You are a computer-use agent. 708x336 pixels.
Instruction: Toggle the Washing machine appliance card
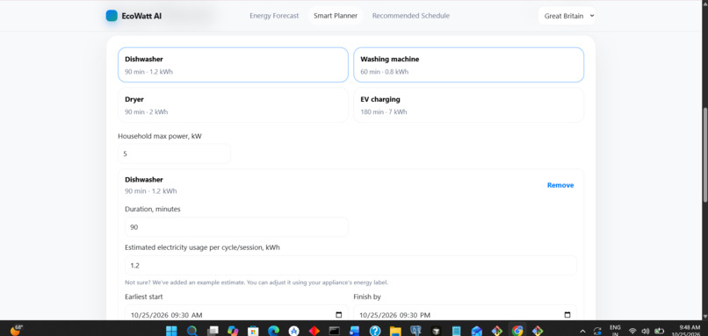(x=469, y=65)
